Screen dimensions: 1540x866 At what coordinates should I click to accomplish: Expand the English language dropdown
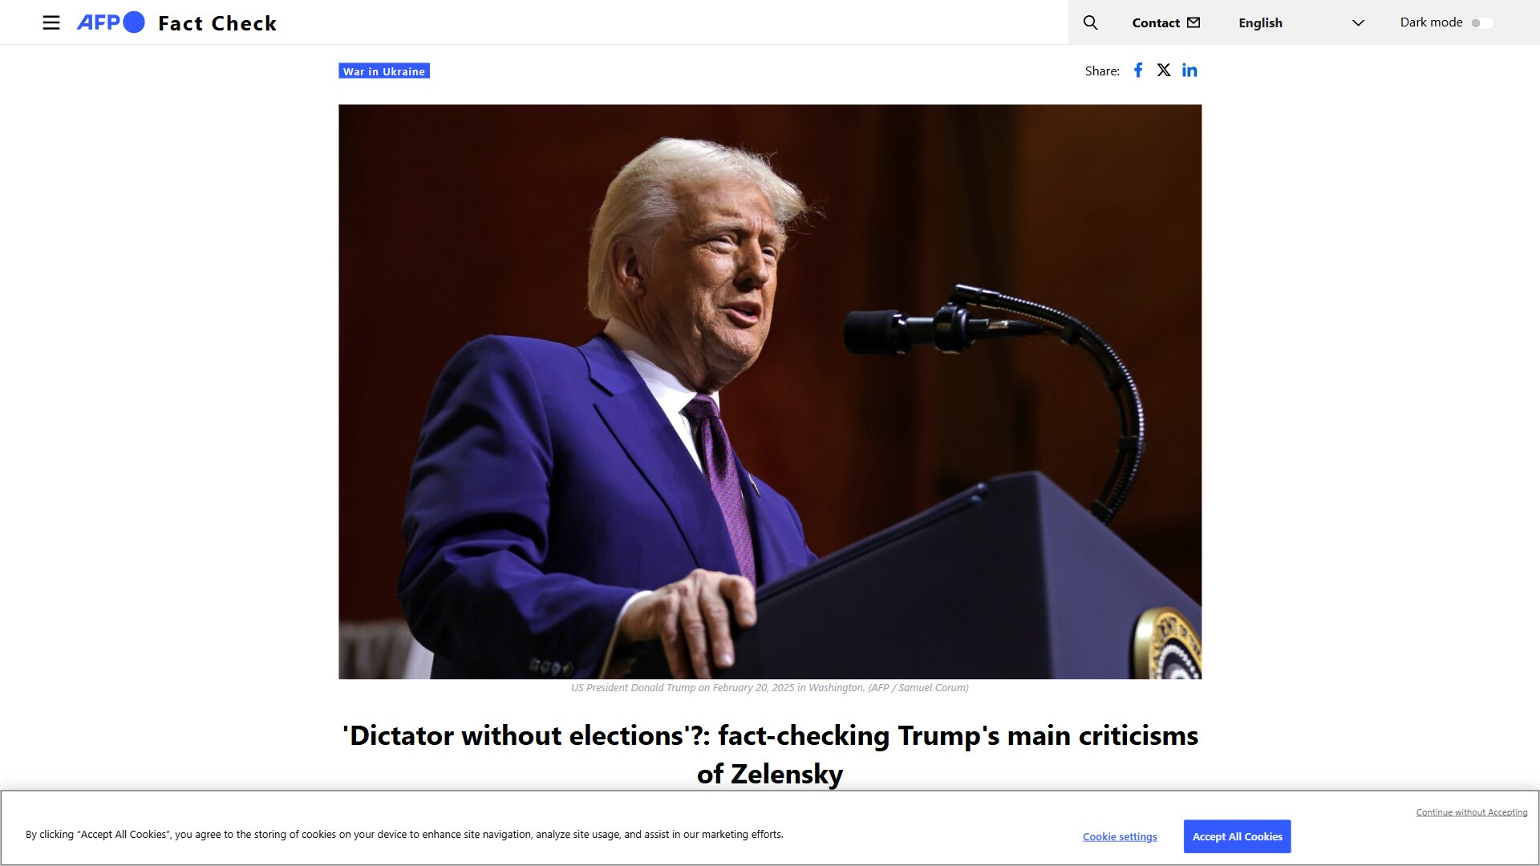1301,22
